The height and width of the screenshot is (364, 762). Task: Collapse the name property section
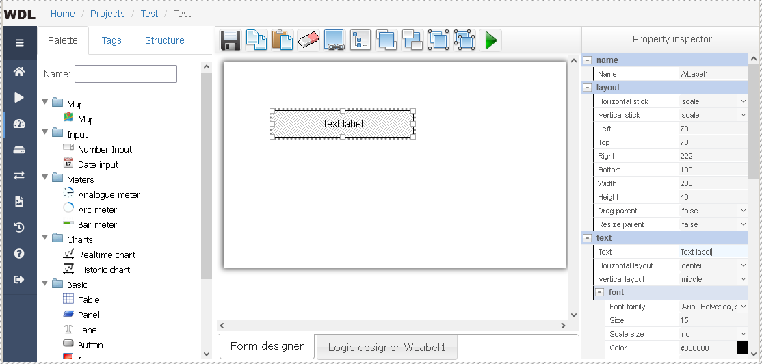point(588,60)
